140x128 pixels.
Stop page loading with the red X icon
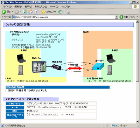tap(36, 12)
